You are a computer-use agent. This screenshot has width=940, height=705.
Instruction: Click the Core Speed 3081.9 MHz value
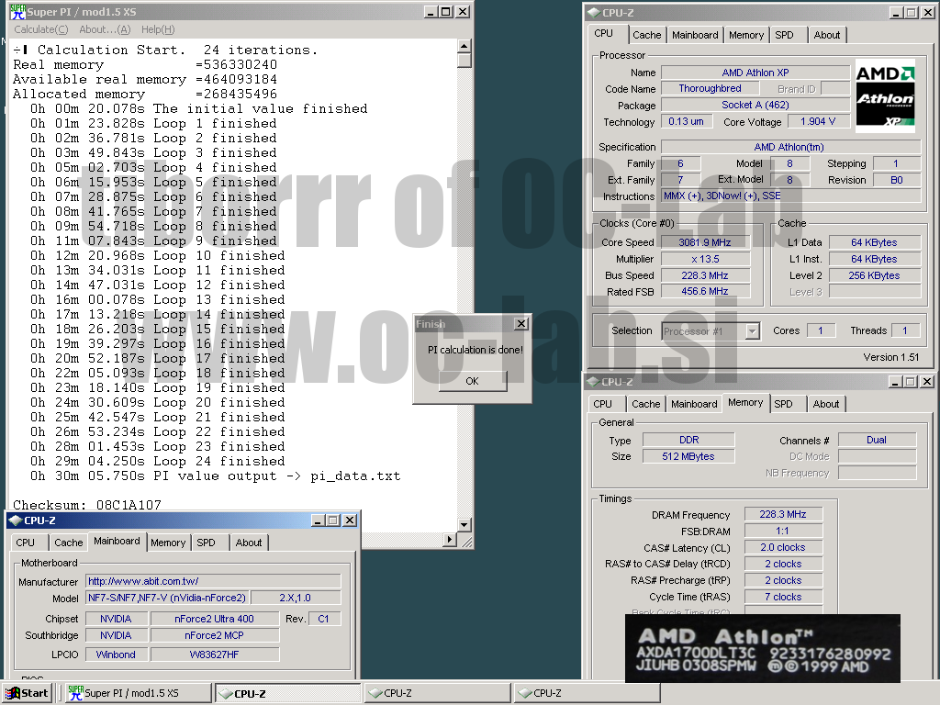[x=705, y=242]
